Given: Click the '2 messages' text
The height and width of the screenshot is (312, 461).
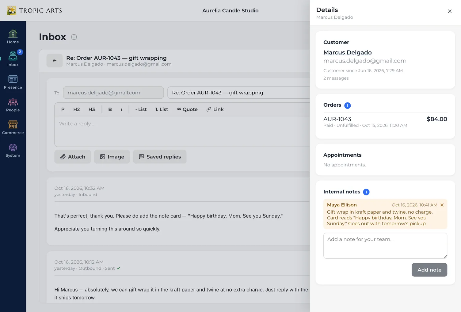Looking at the screenshot, I should coord(336,78).
